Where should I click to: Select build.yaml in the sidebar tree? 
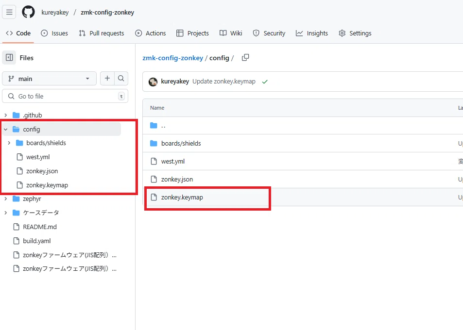[36, 241]
